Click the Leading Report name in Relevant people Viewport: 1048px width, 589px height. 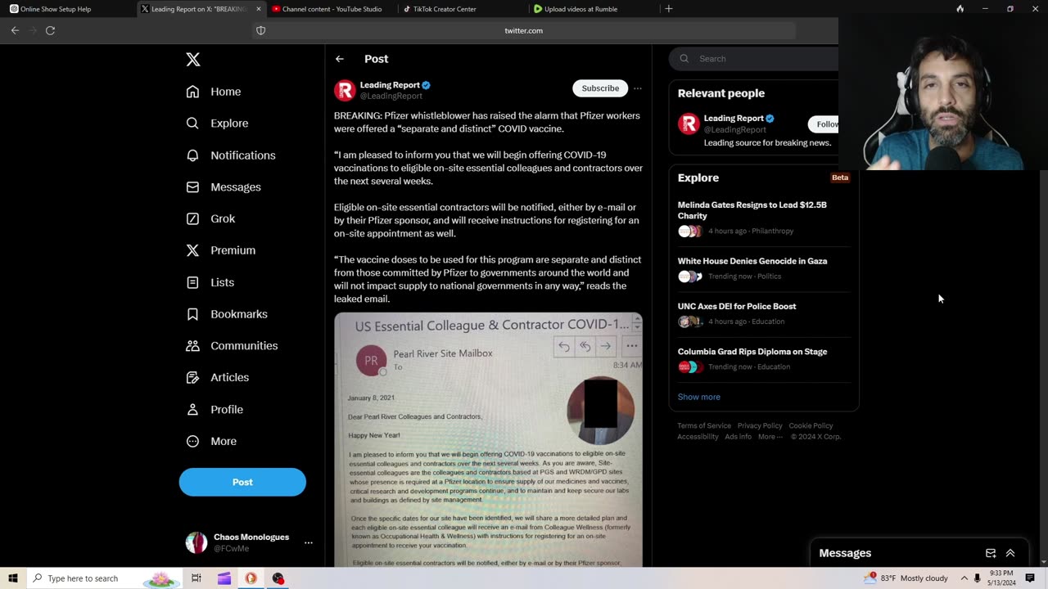coord(734,119)
